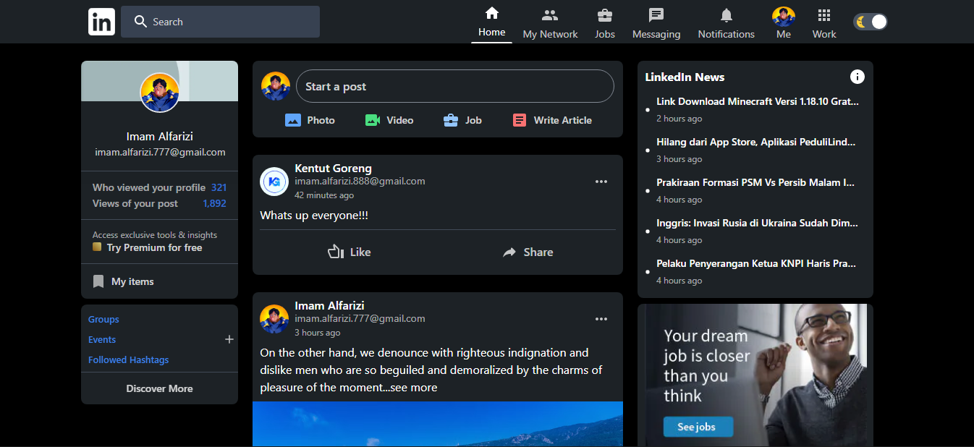This screenshot has height=447, width=974.
Task: Open options menu on Kentut Goreng's post
Action: tap(601, 181)
